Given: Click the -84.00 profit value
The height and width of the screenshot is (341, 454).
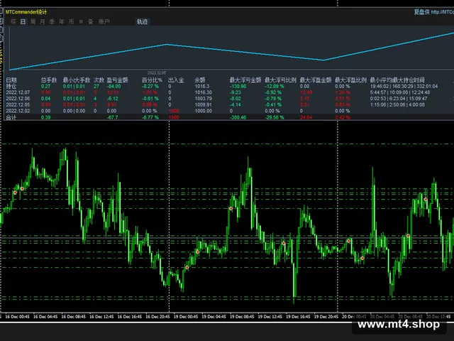Looking at the screenshot, I should (x=113, y=86).
